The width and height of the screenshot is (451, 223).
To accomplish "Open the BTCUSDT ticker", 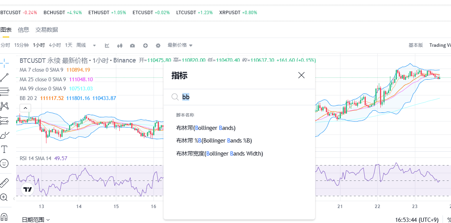I will click(19, 13).
